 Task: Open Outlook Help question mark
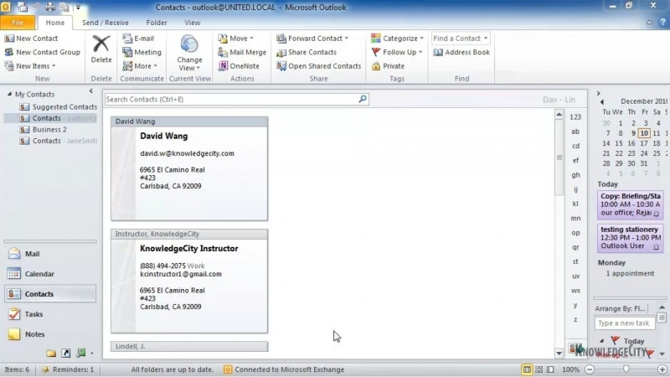[x=662, y=23]
